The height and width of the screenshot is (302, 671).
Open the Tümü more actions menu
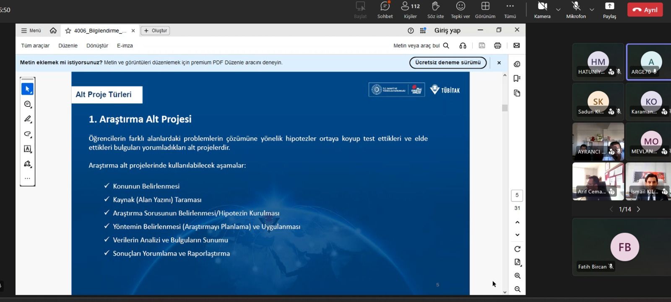tap(510, 10)
